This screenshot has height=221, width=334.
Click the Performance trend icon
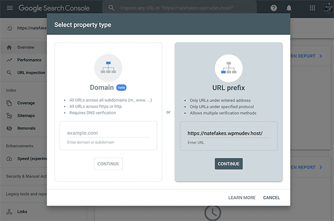click(9, 60)
